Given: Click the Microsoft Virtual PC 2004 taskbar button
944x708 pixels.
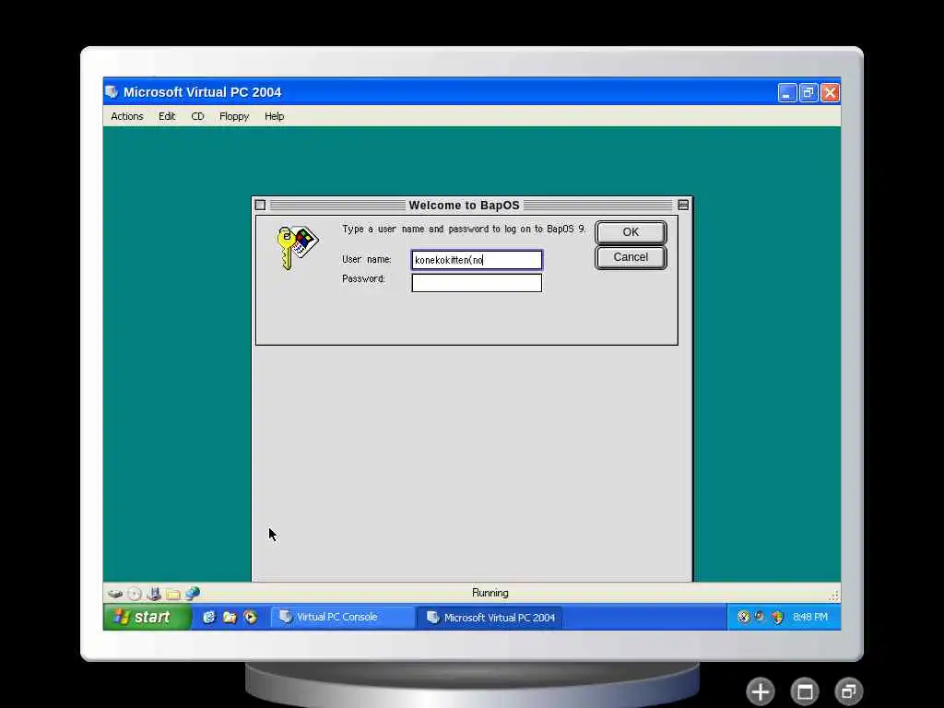Looking at the screenshot, I should point(490,617).
